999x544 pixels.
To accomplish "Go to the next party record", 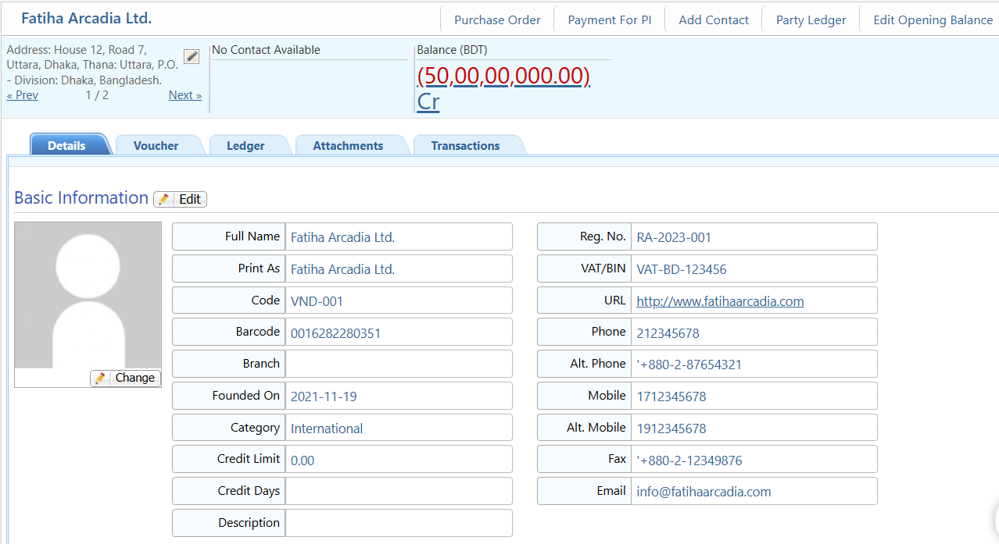I will 184,94.
